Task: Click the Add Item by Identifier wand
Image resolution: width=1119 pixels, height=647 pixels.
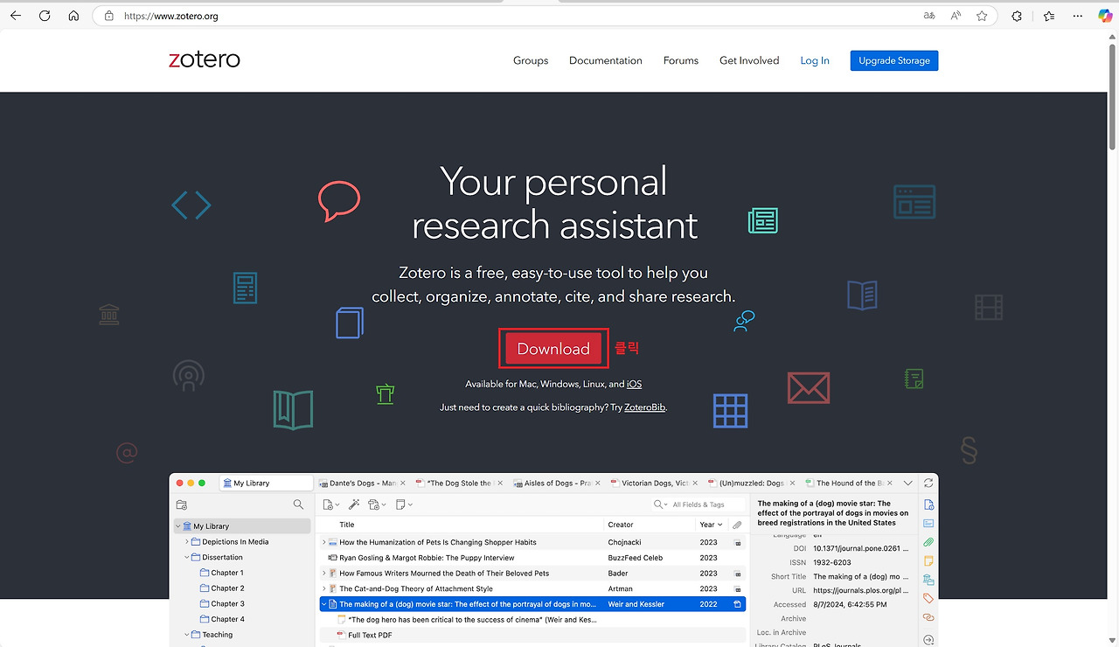Action: click(x=354, y=504)
